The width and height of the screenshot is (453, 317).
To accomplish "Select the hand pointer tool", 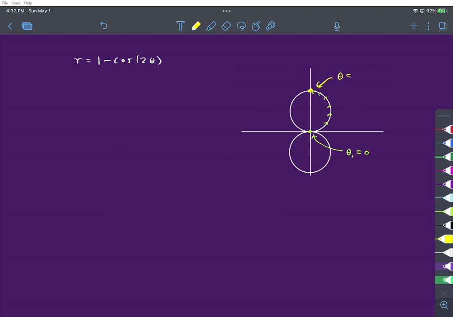I will [x=256, y=26].
